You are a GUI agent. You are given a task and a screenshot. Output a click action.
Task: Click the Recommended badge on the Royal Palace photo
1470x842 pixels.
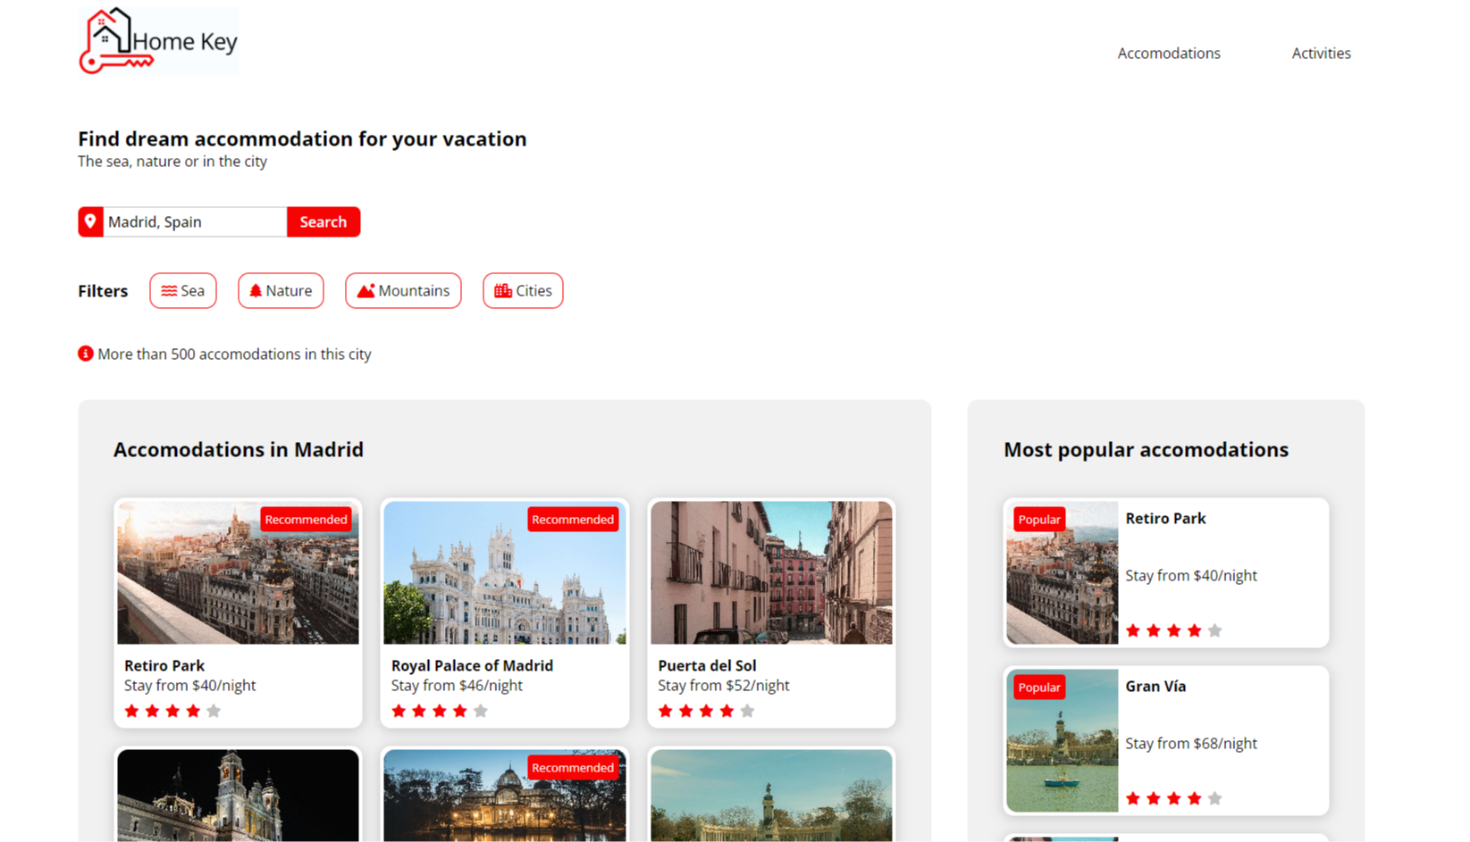pyautogui.click(x=573, y=520)
